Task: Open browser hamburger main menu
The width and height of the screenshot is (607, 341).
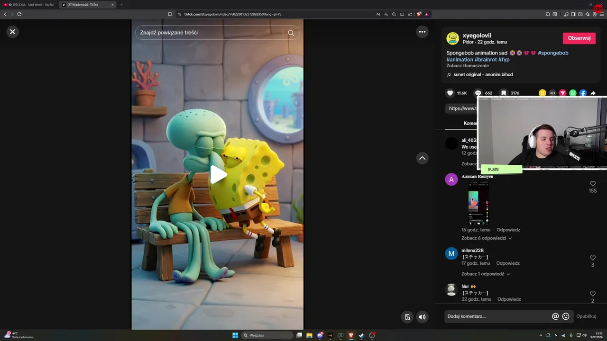Action: [x=602, y=14]
